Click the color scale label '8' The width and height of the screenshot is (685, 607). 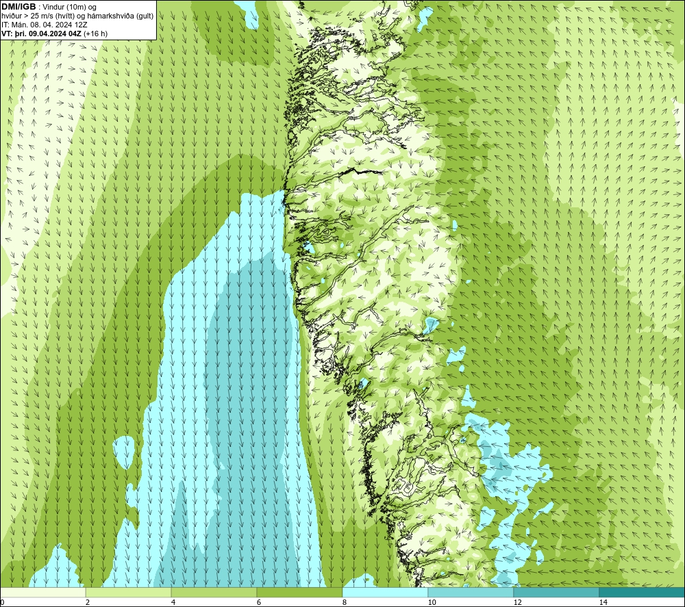[x=345, y=602]
